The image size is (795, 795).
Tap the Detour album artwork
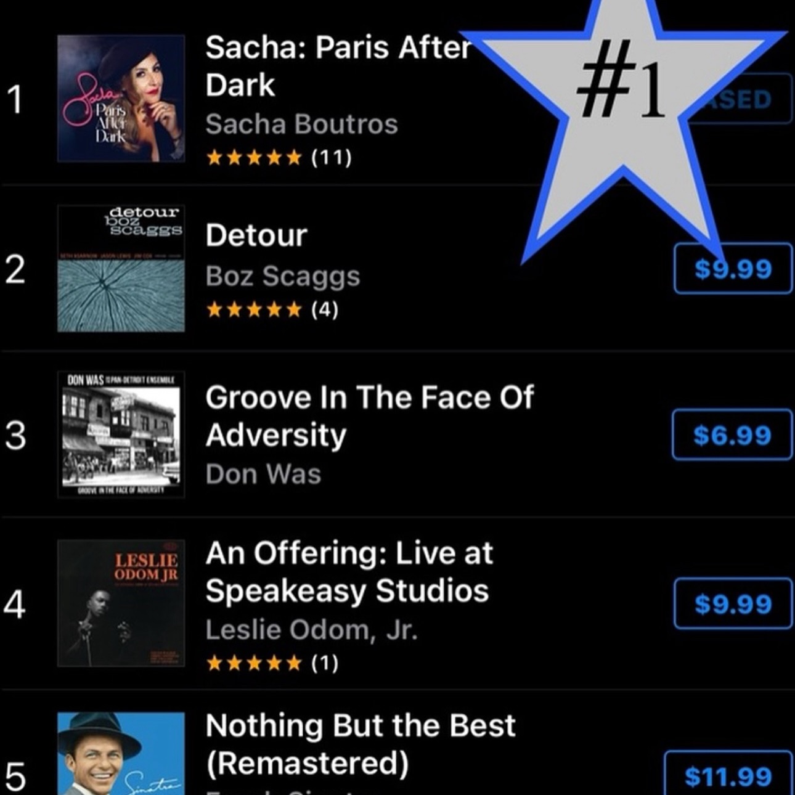[121, 269]
